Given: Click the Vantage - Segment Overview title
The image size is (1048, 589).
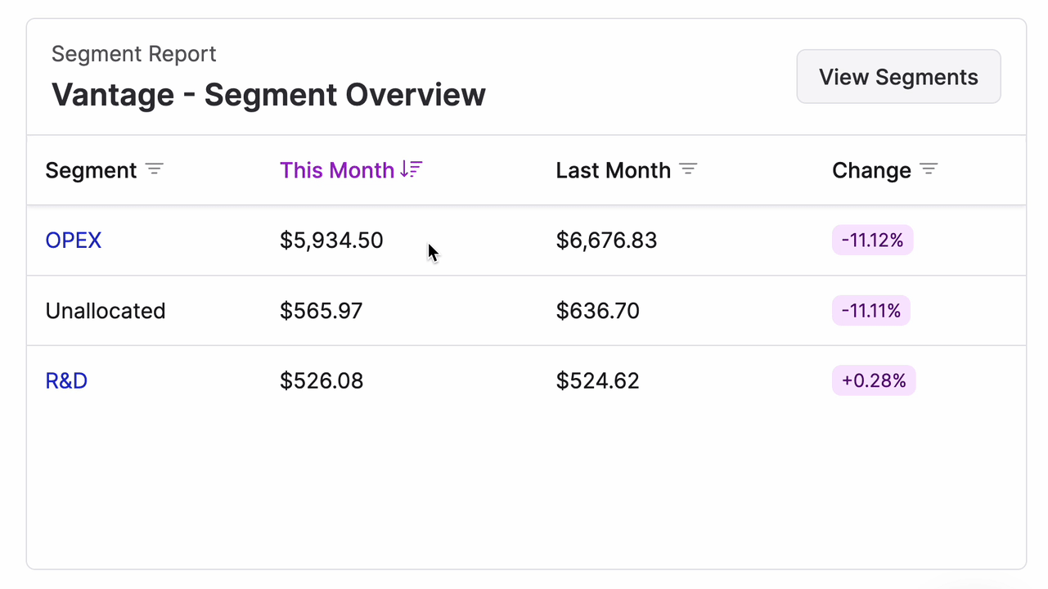Looking at the screenshot, I should 268,95.
